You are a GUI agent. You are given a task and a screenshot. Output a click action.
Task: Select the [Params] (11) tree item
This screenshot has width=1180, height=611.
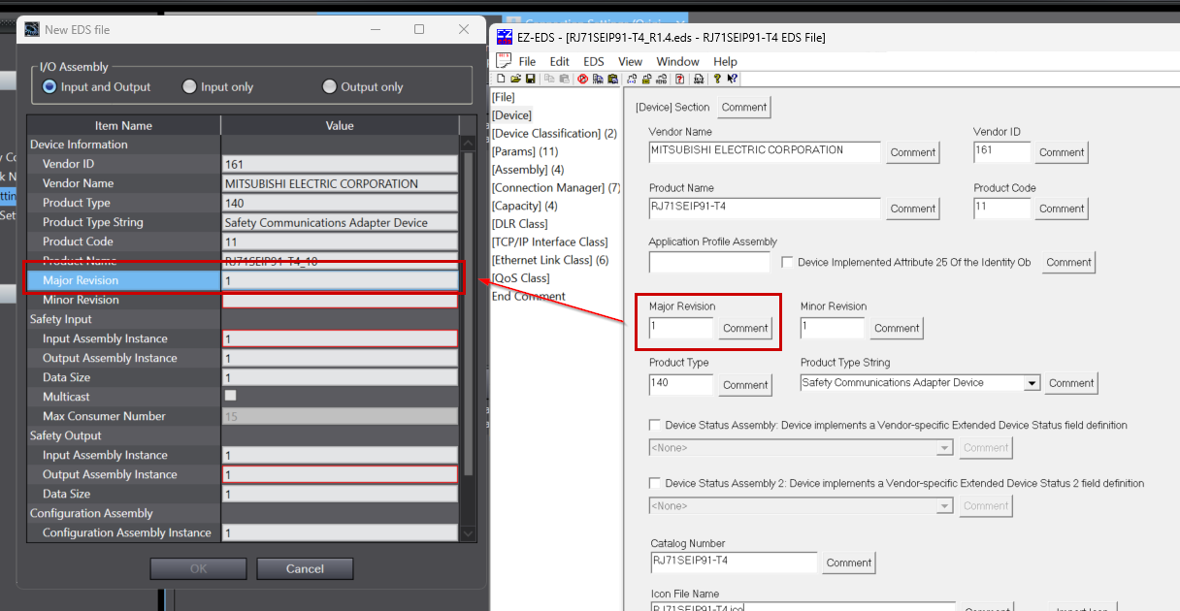525,151
